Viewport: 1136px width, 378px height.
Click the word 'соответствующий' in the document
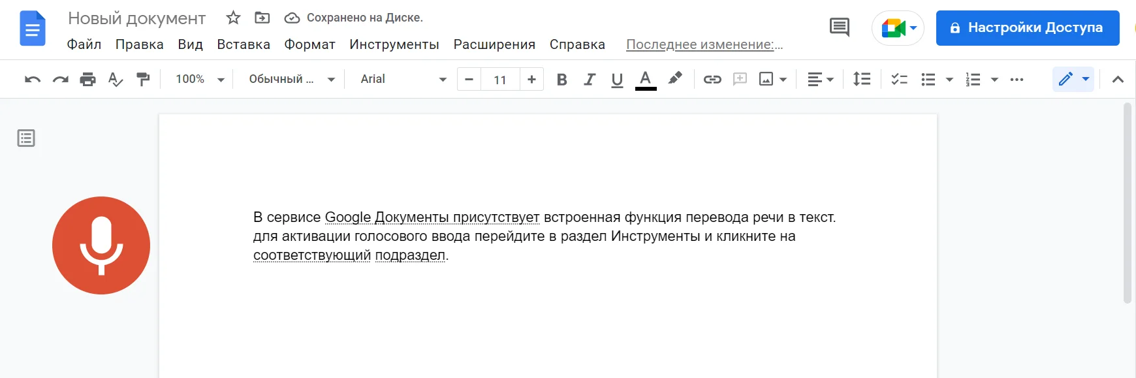(x=312, y=255)
